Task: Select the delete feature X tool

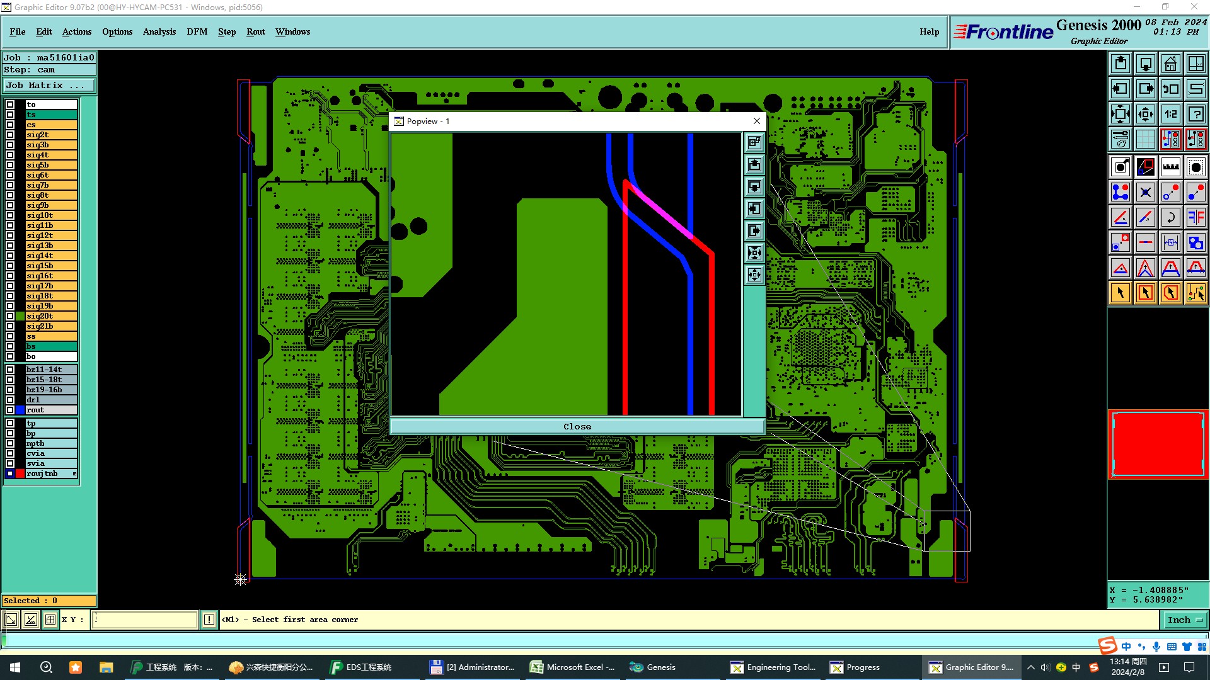Action: [x=1145, y=192]
